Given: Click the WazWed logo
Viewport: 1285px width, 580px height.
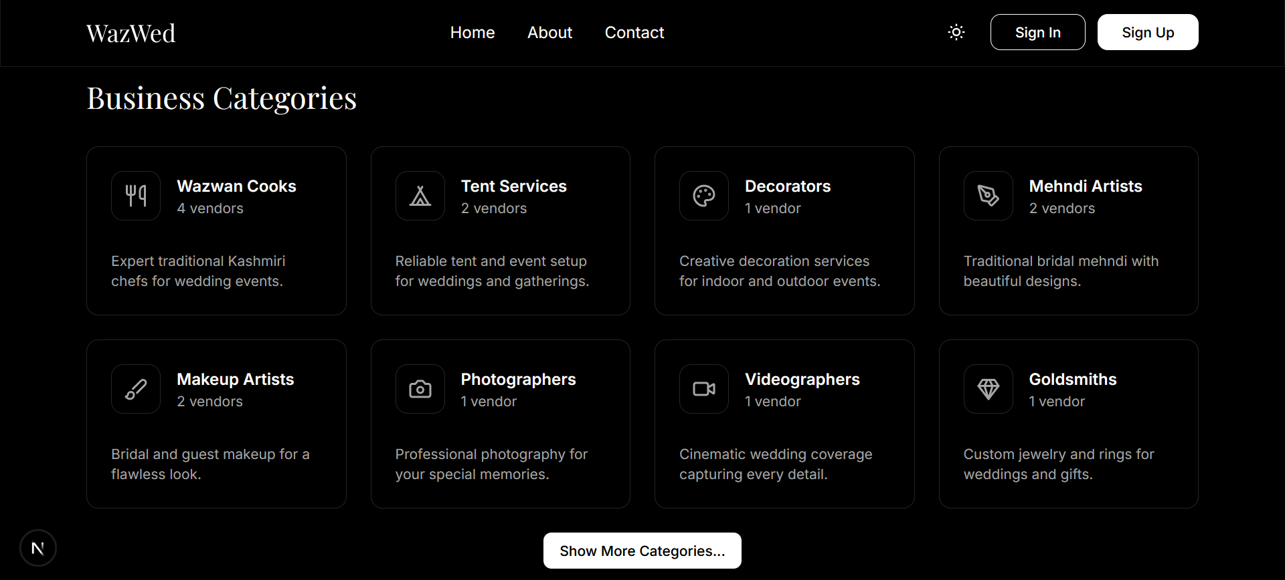Looking at the screenshot, I should click(x=131, y=33).
